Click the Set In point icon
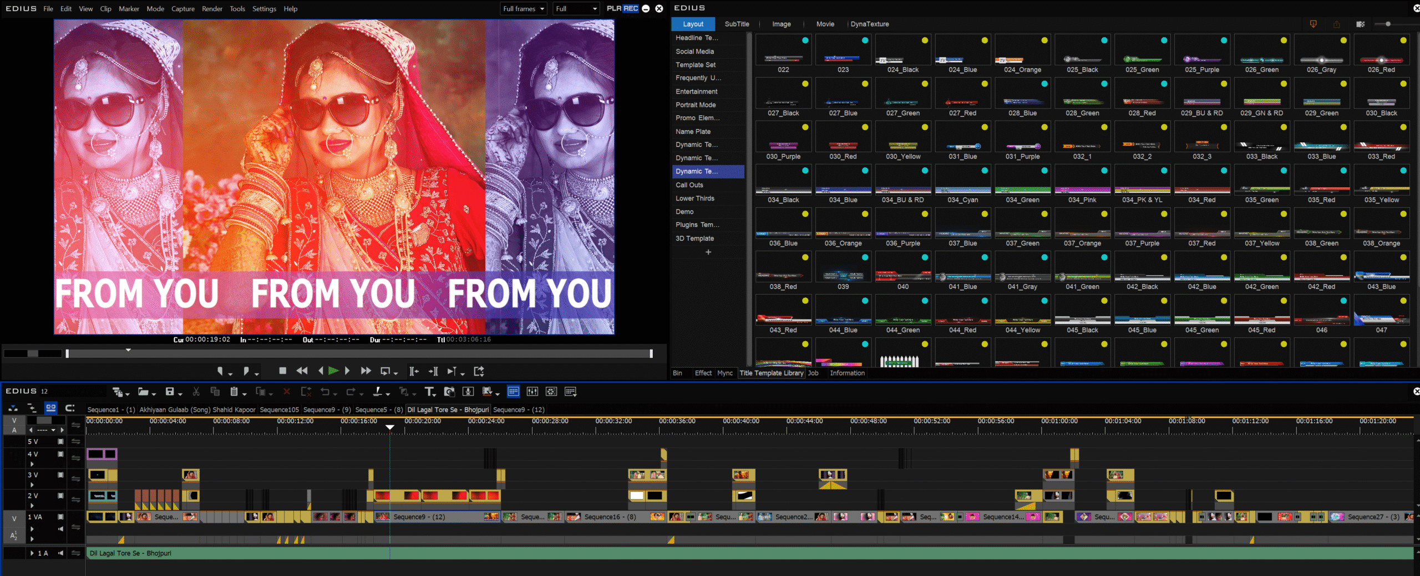 pyautogui.click(x=220, y=371)
